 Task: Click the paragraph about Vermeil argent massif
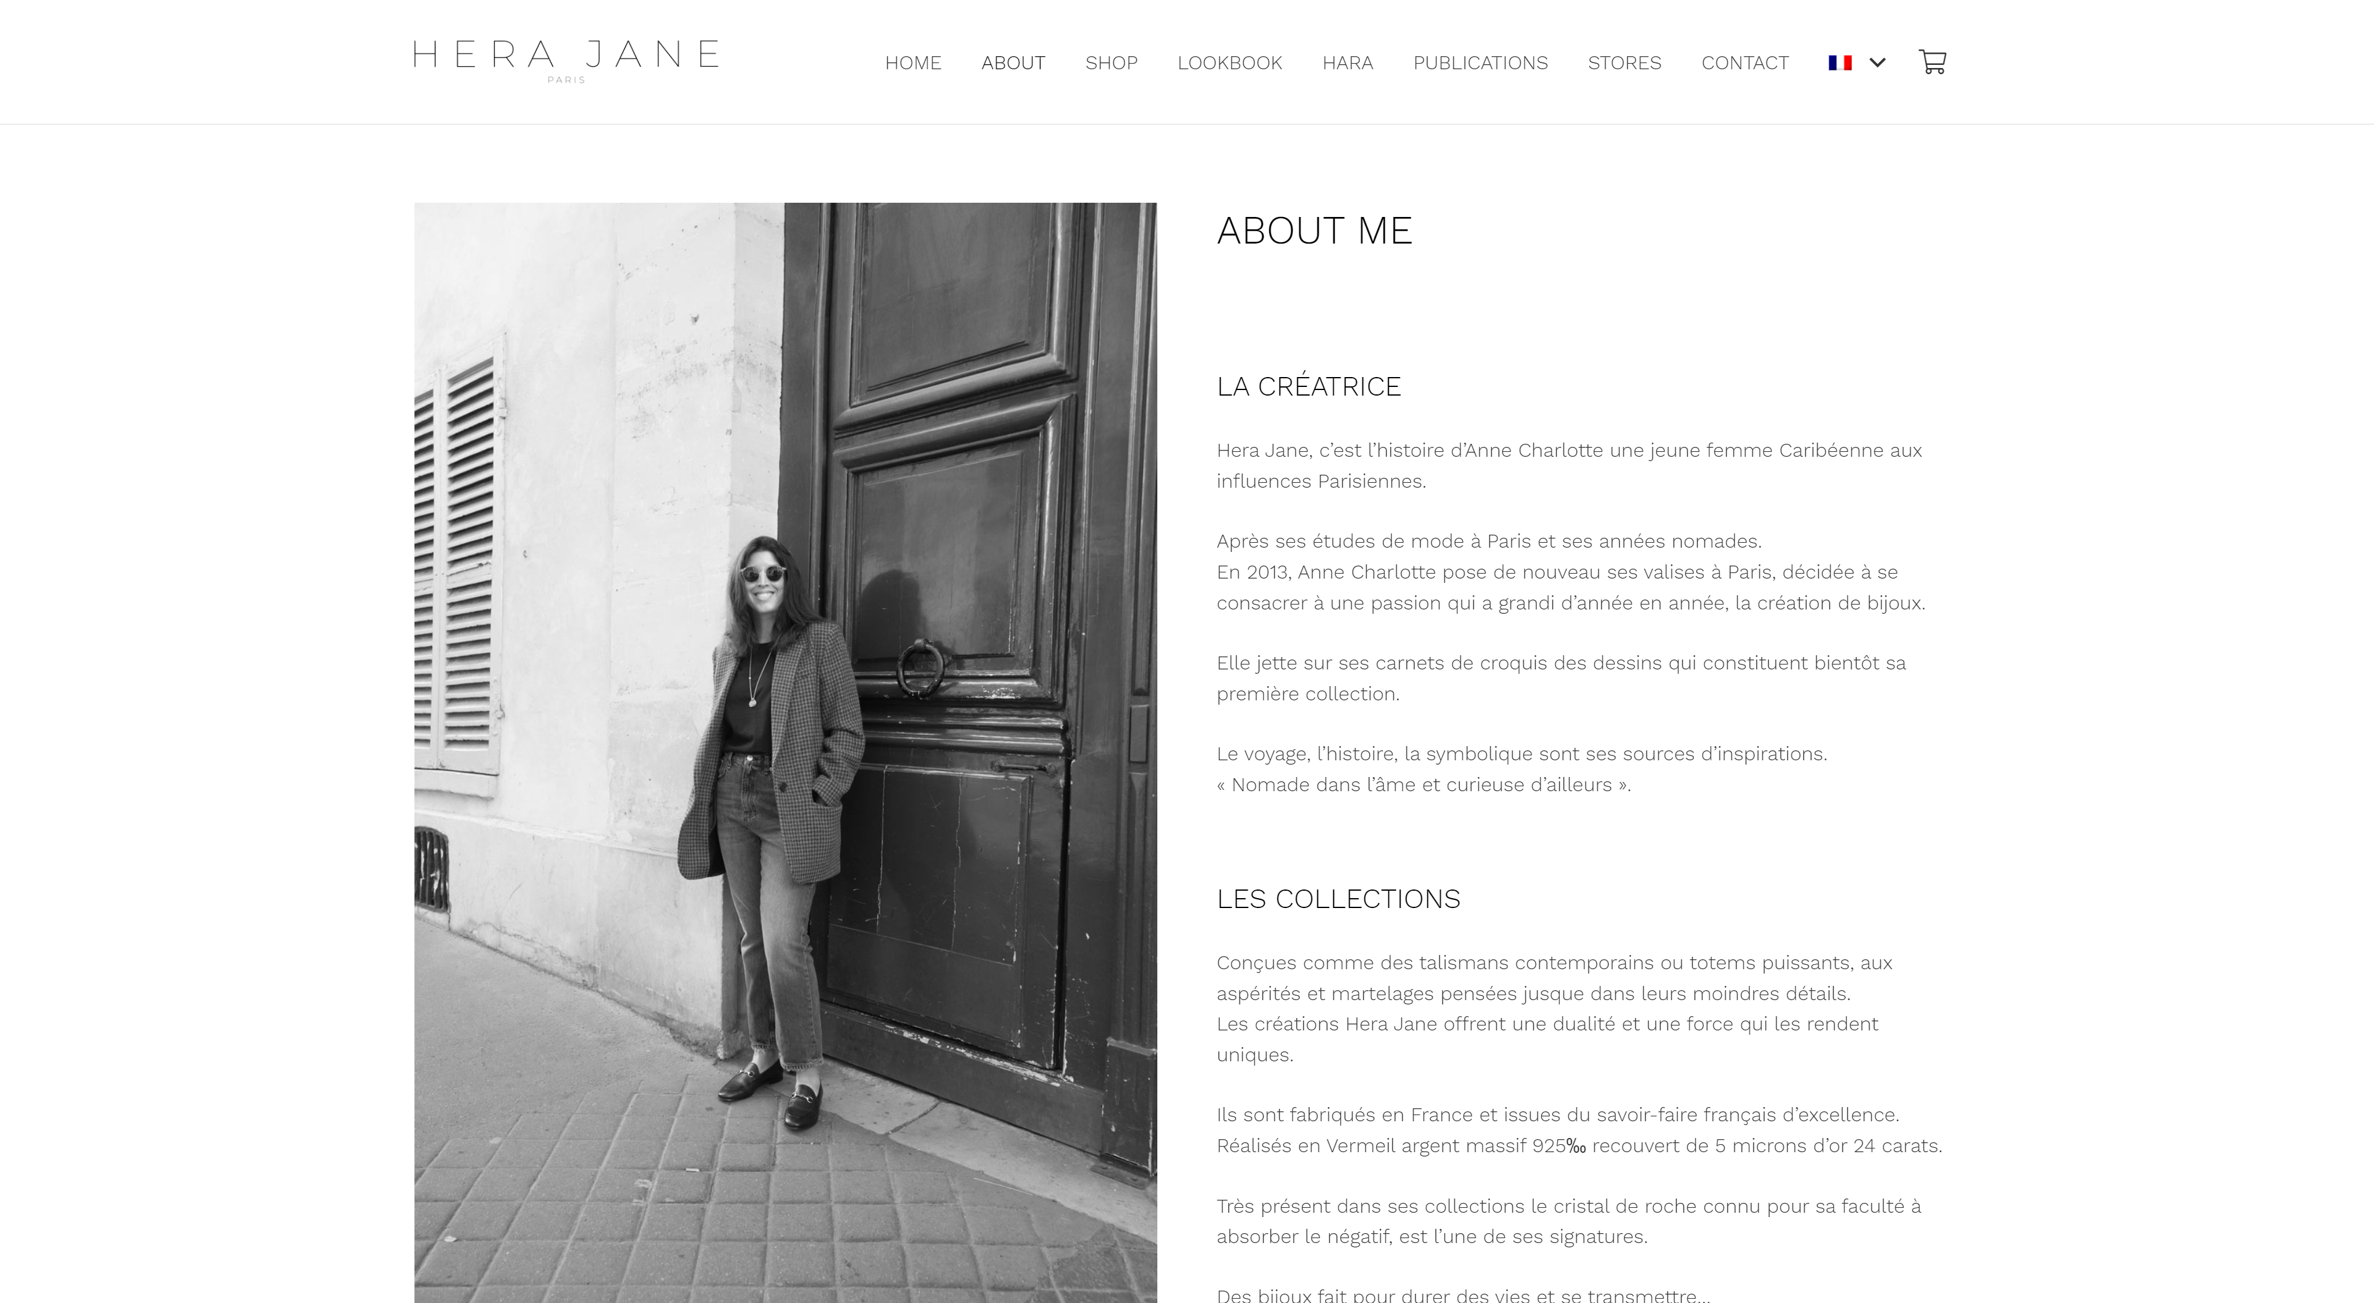point(1579,1130)
